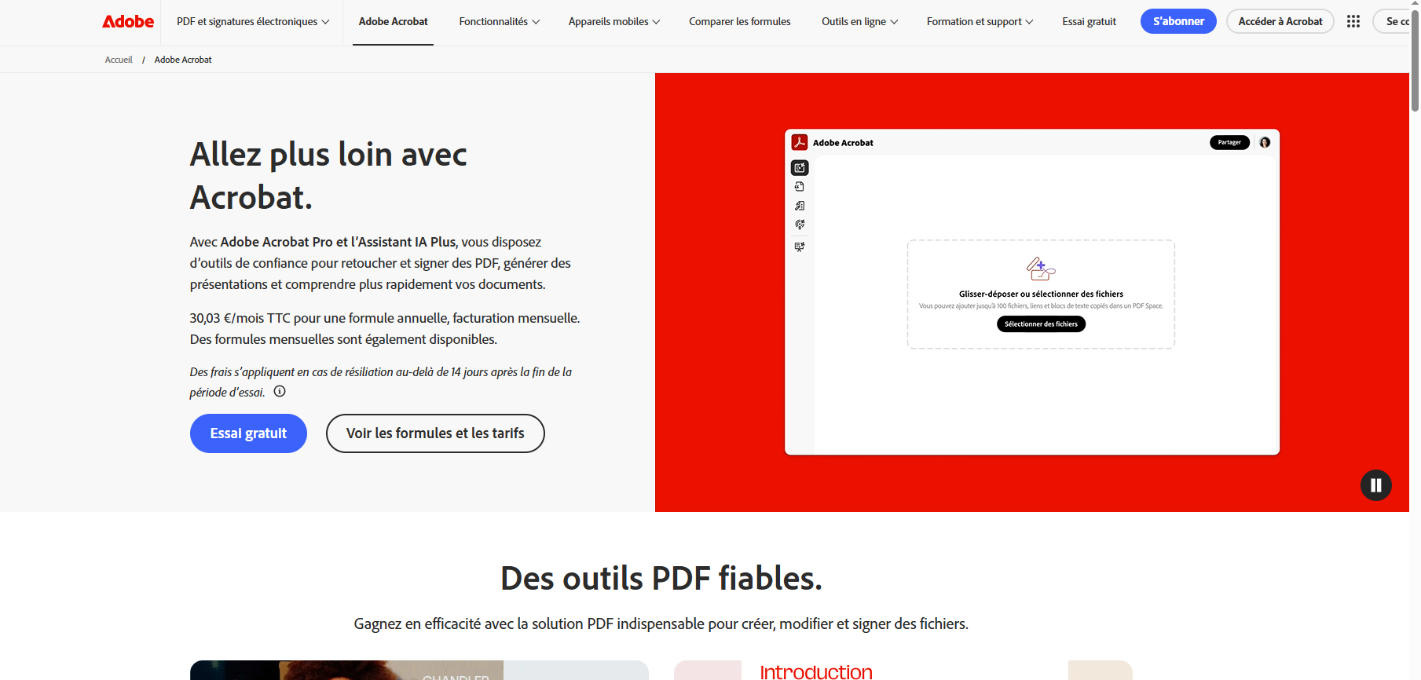The image size is (1421, 680).
Task: Select the first highlighted sidebar icon in demo
Action: point(800,167)
